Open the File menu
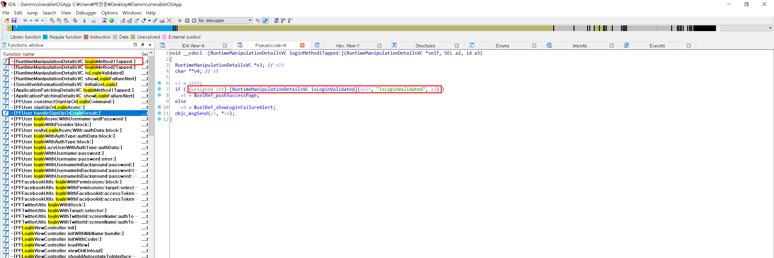The height and width of the screenshot is (258, 774). point(6,13)
